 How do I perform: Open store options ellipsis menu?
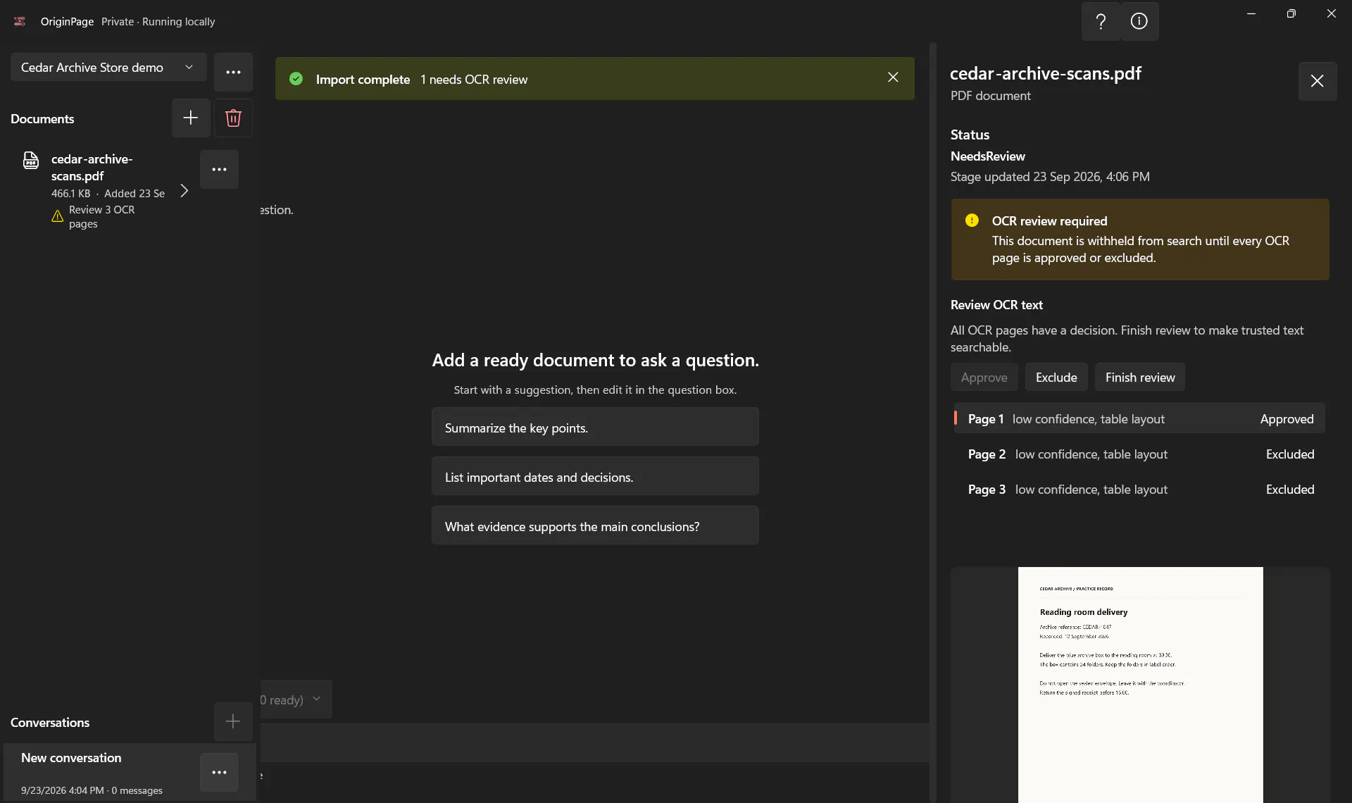(233, 72)
